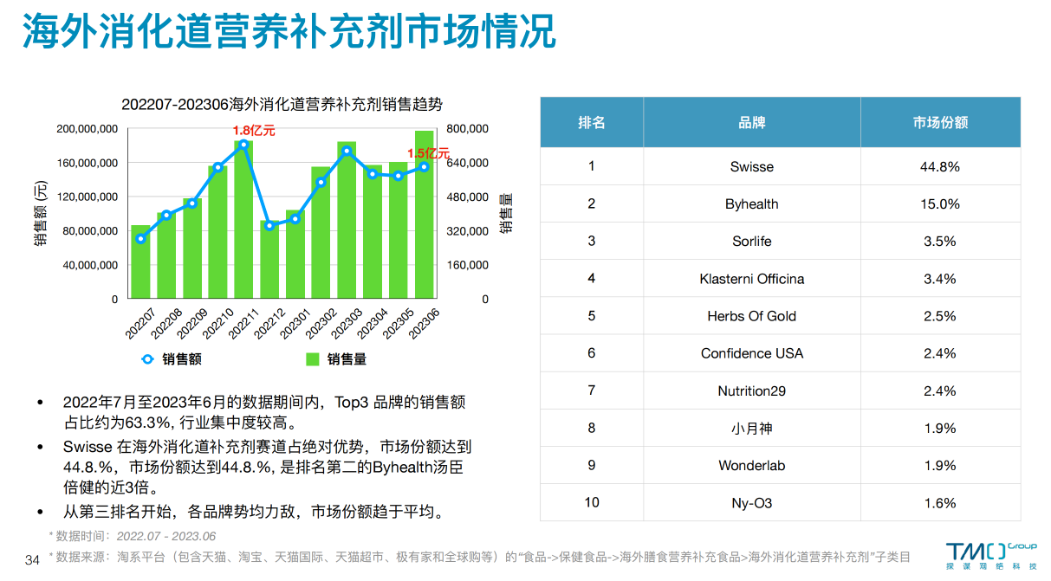The height and width of the screenshot is (581, 1051).
Task: Click the 1.8亿元 peak annotation
Action: tap(254, 131)
